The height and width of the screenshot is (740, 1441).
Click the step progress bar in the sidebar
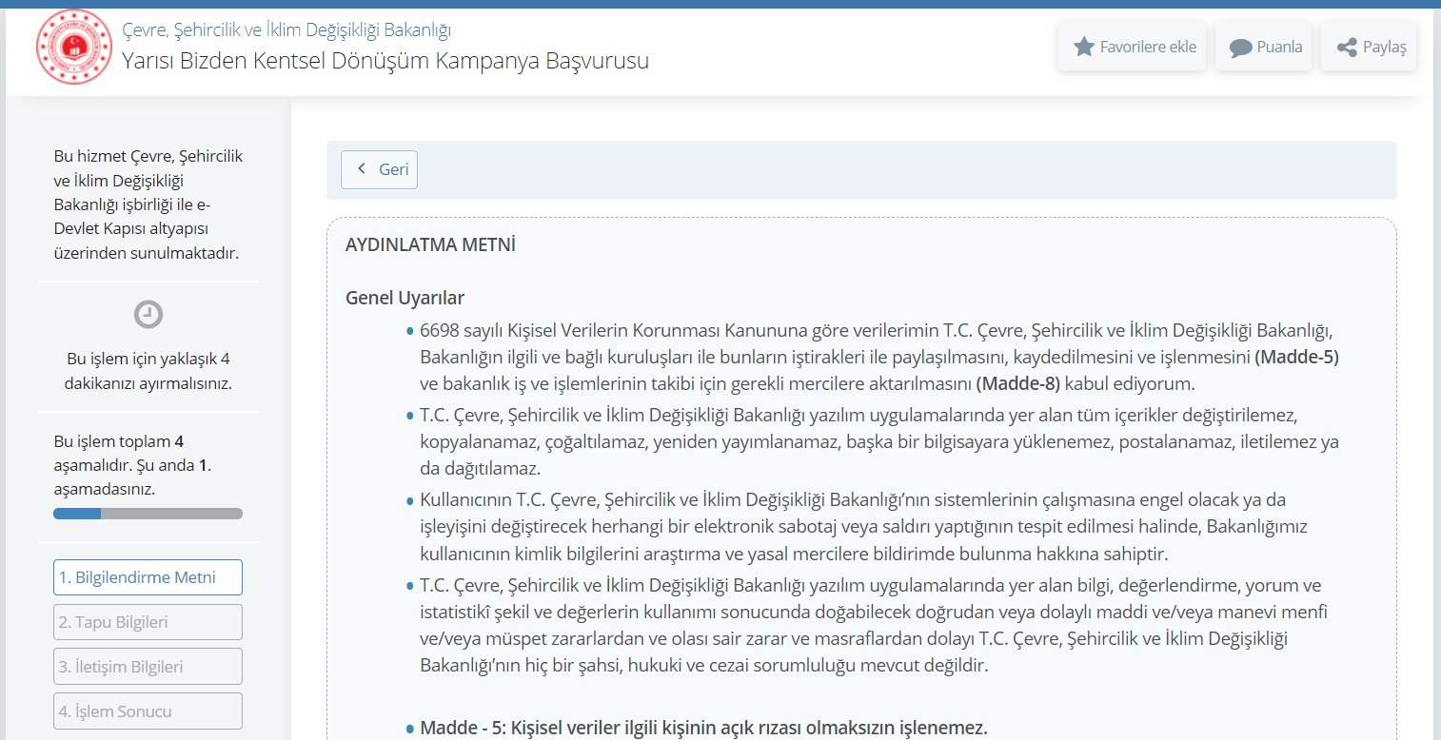[x=148, y=514]
